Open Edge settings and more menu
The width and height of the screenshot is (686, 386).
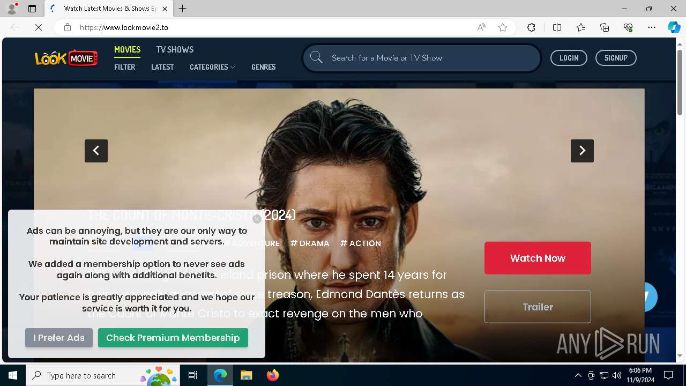[x=652, y=27]
